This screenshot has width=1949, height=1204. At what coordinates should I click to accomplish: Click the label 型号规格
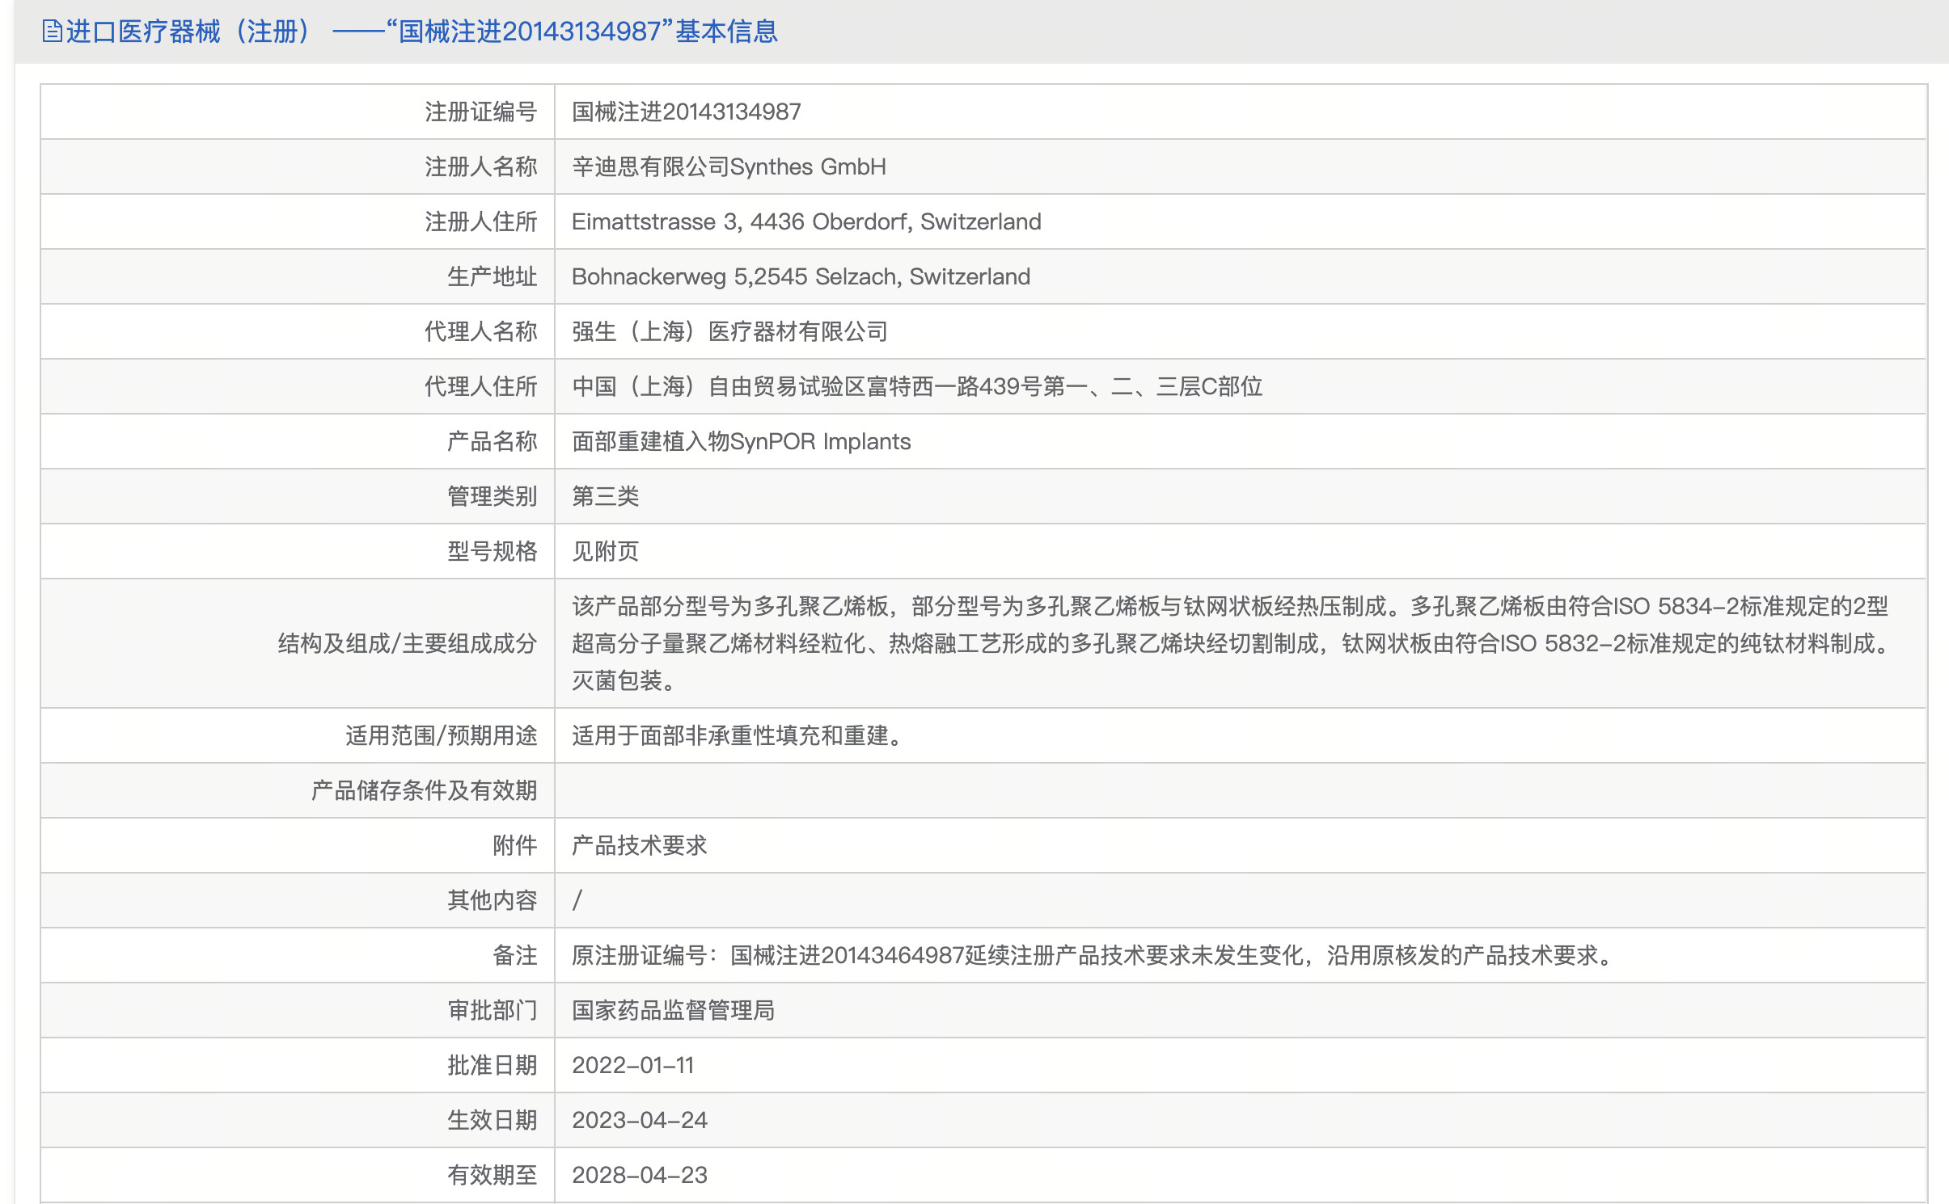click(493, 551)
